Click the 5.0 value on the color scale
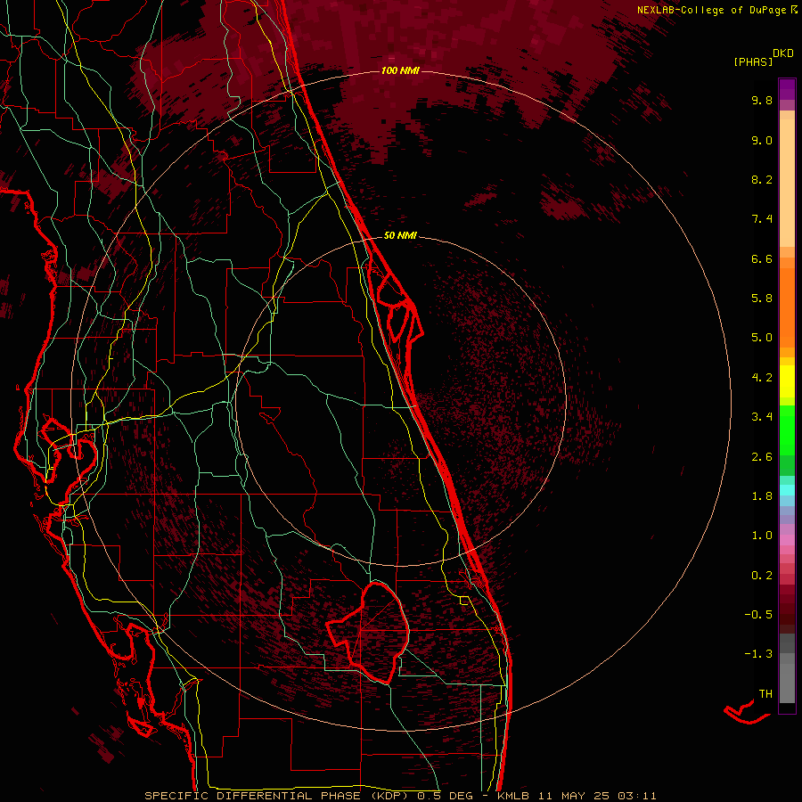 (x=762, y=338)
